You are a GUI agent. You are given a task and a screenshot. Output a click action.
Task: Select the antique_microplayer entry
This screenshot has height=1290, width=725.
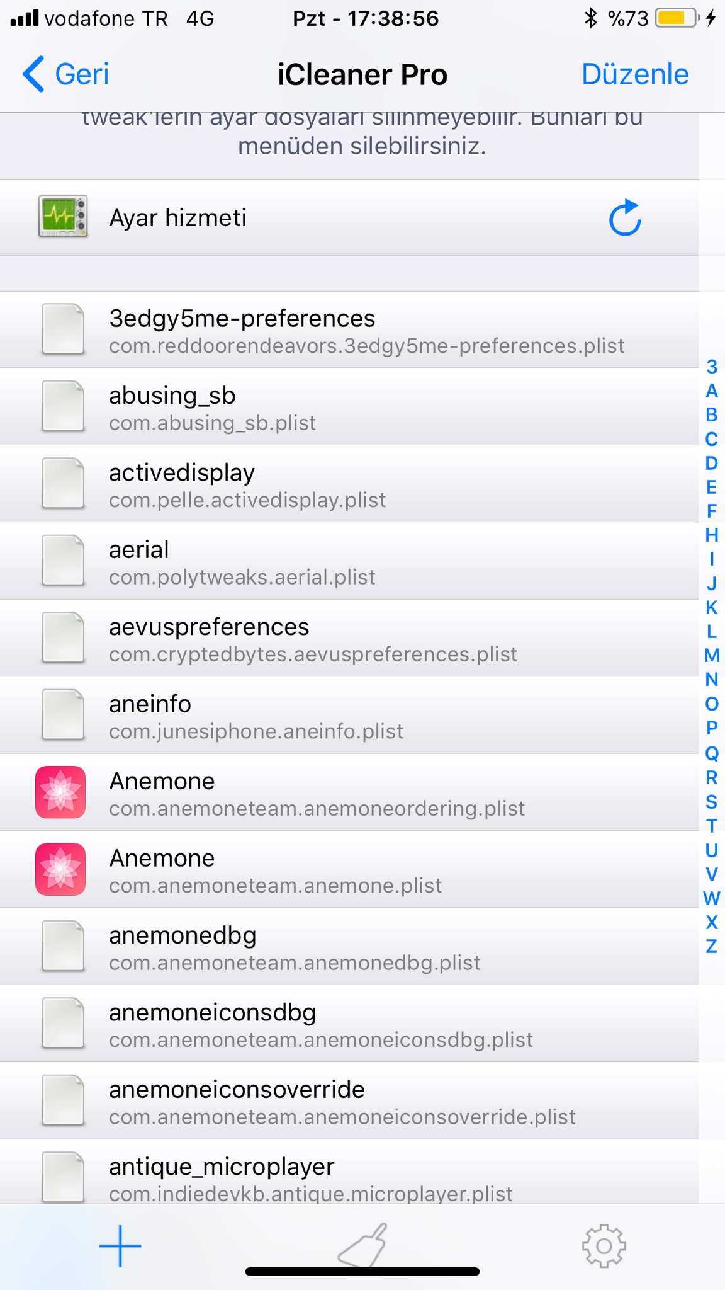click(x=365, y=1177)
